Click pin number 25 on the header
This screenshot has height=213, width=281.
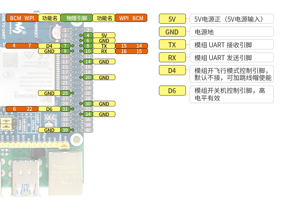65,93
